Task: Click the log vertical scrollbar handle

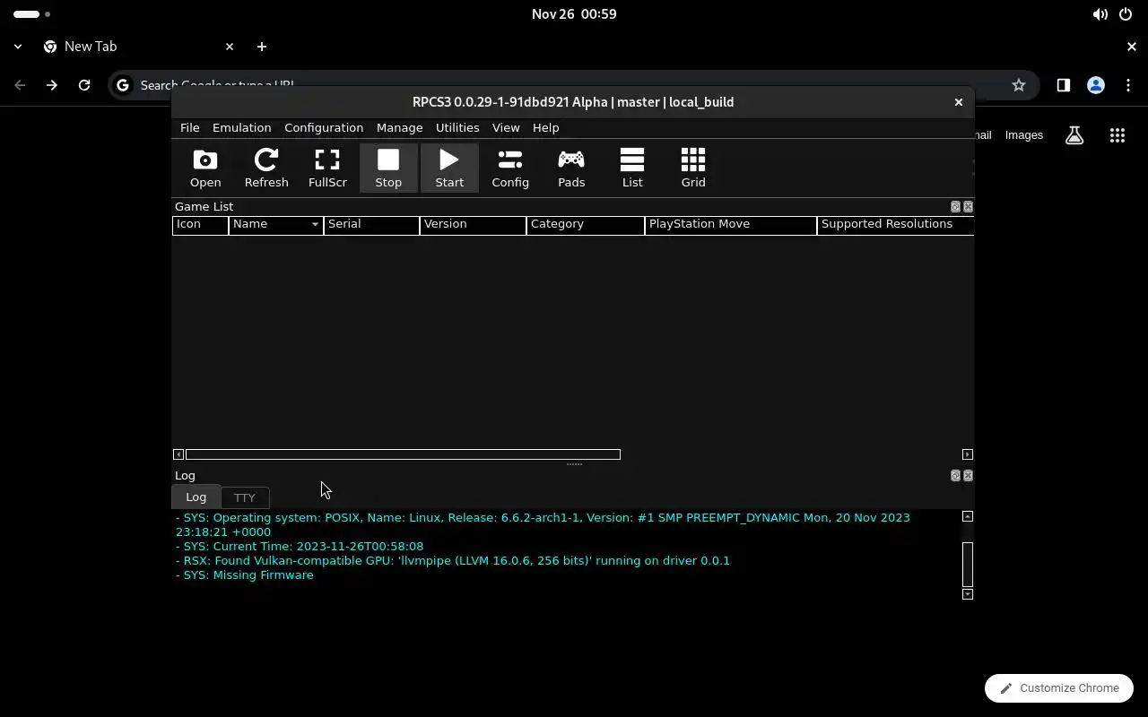Action: (x=968, y=565)
